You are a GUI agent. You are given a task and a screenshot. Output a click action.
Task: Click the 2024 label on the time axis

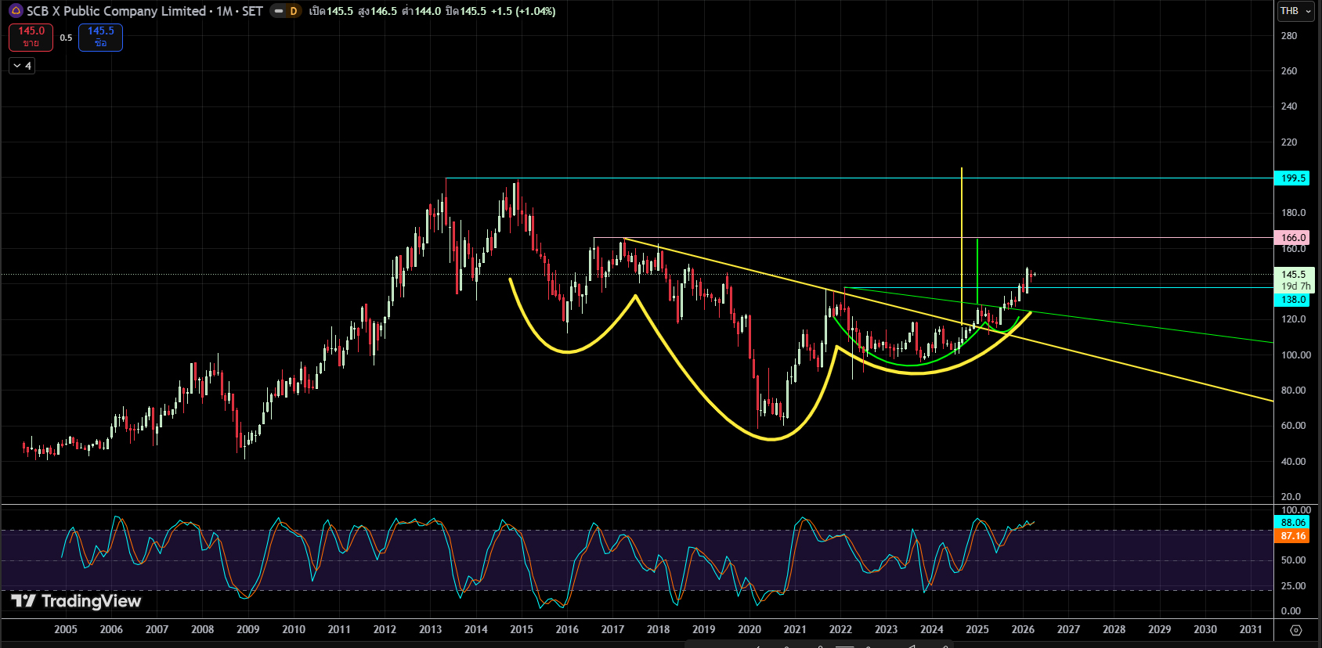(932, 629)
